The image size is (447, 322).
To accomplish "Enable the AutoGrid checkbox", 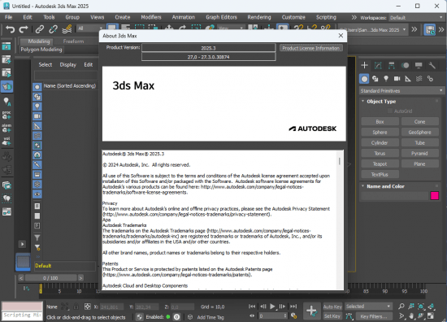I will click(390, 111).
